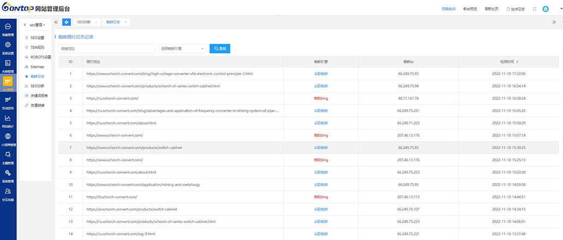The width and height of the screenshot is (563, 240).
Task: Open 系统设置 gear icon in sidebar
Action: pyautogui.click(x=8, y=47)
